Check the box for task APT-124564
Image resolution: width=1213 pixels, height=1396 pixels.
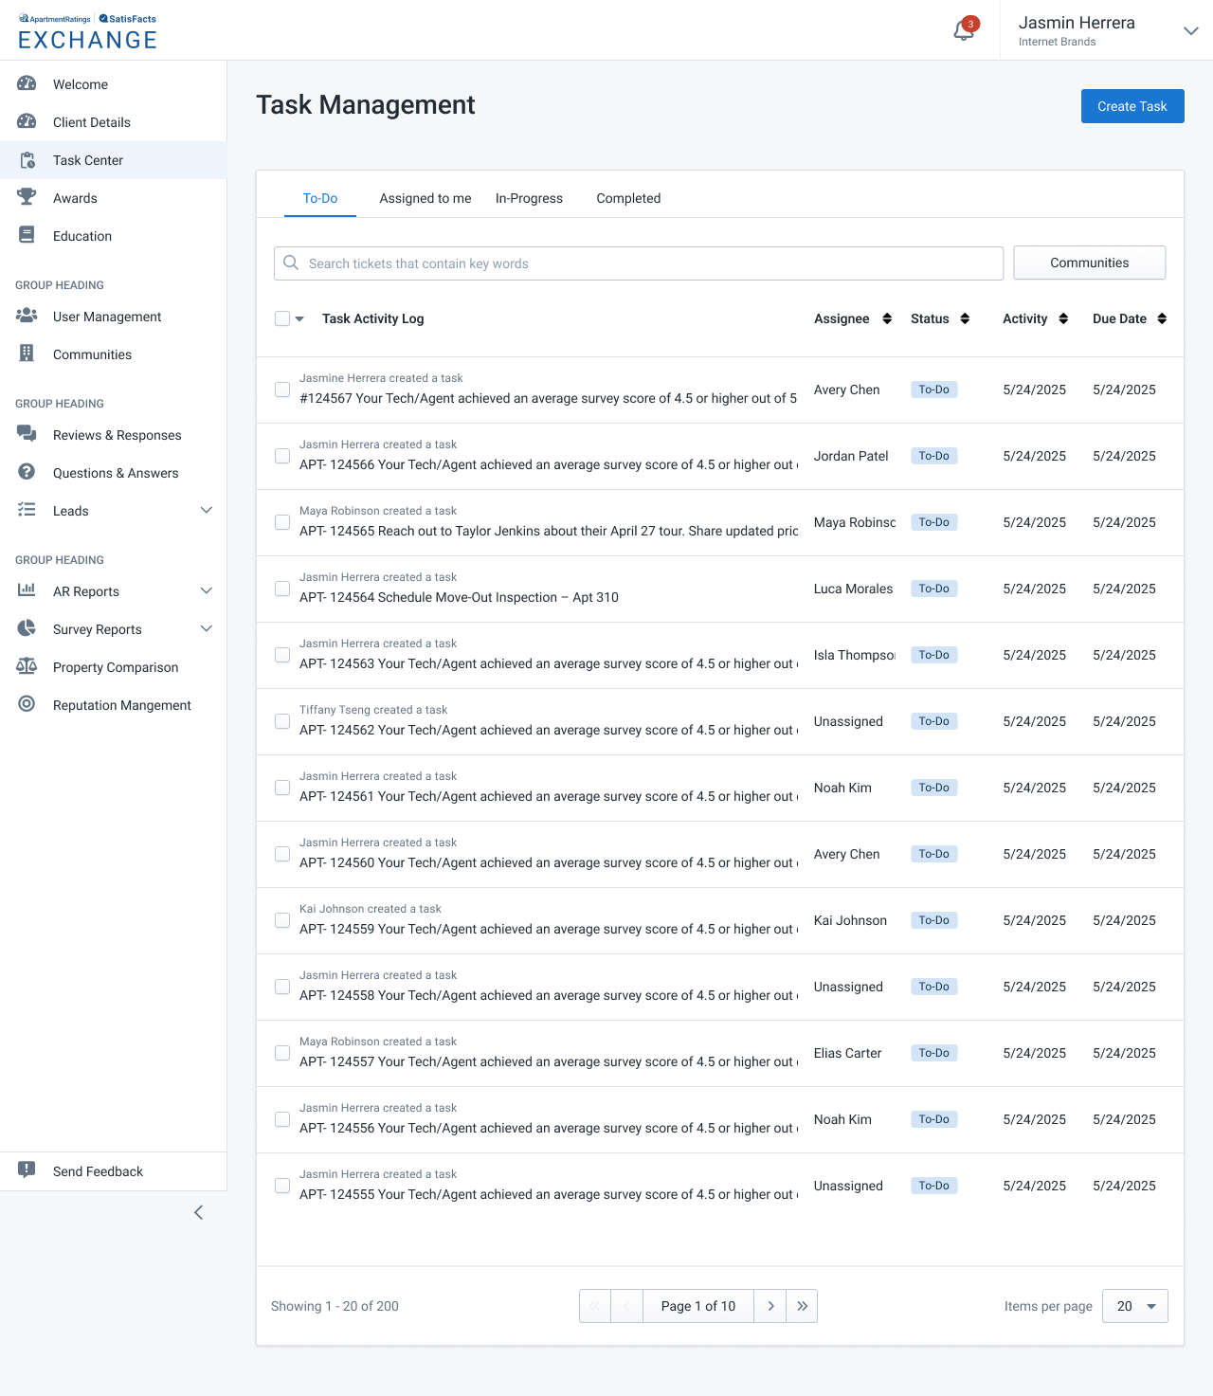pyautogui.click(x=282, y=589)
